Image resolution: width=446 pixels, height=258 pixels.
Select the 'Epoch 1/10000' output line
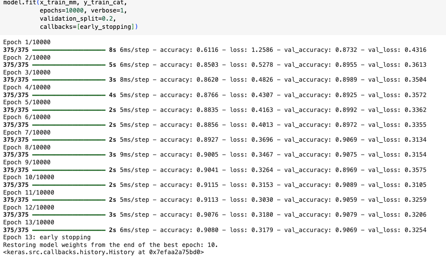27,42
